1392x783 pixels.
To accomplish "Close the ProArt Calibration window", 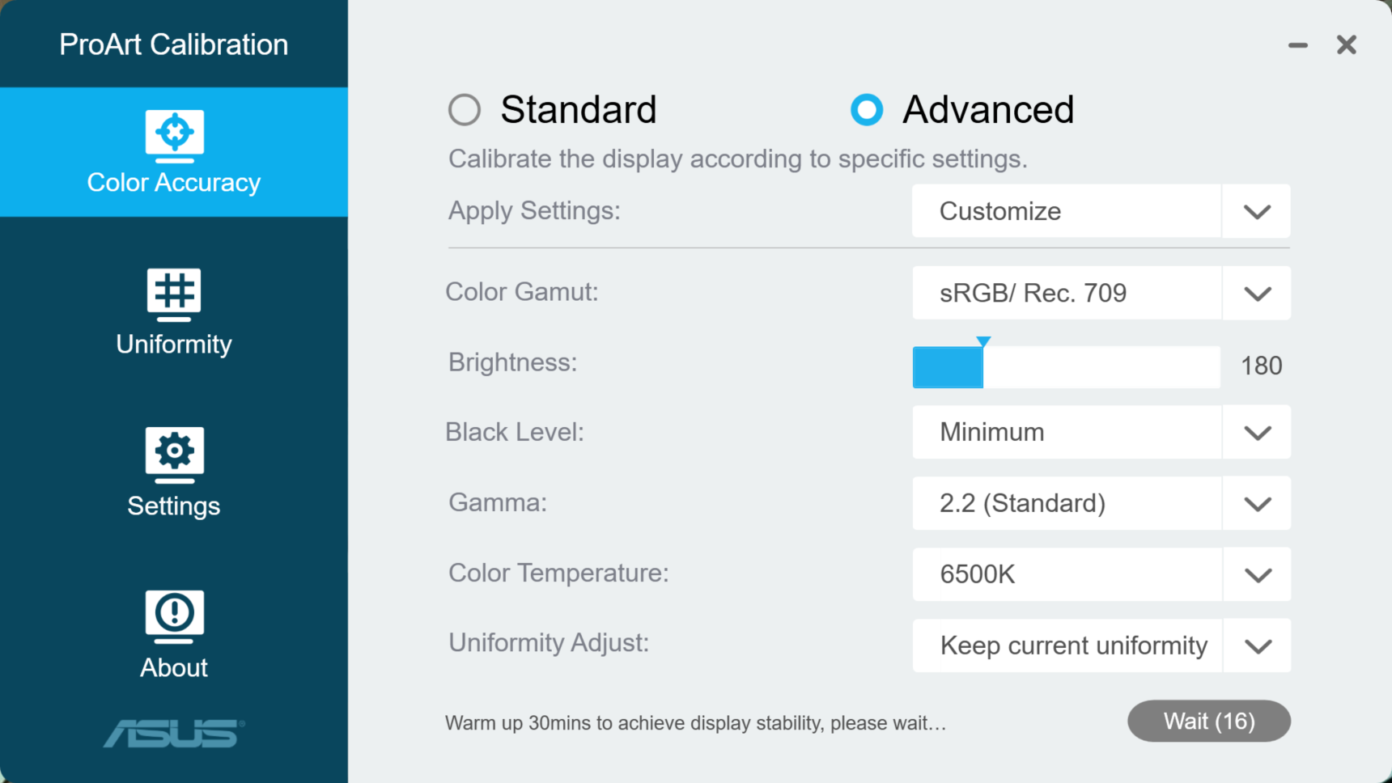I will point(1347,44).
